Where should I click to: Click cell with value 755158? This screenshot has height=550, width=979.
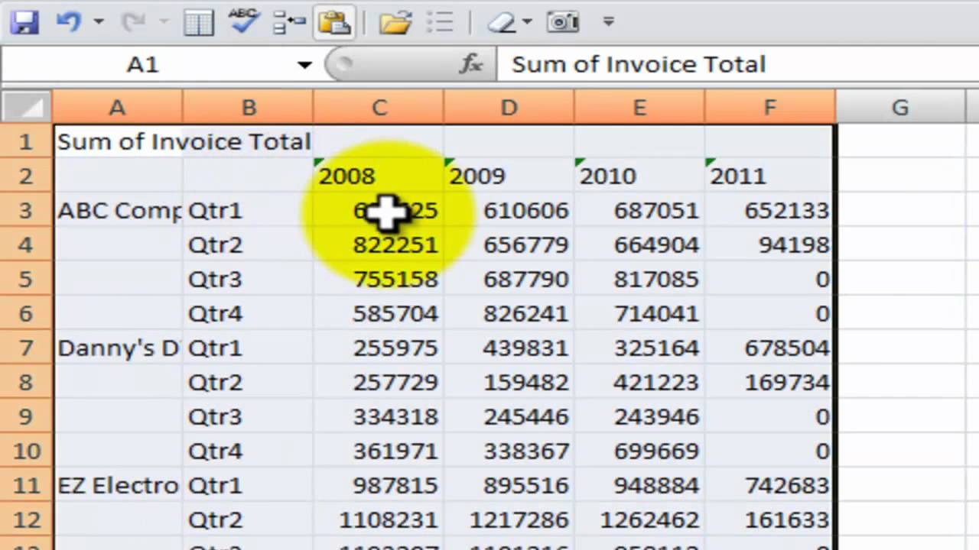click(x=379, y=279)
